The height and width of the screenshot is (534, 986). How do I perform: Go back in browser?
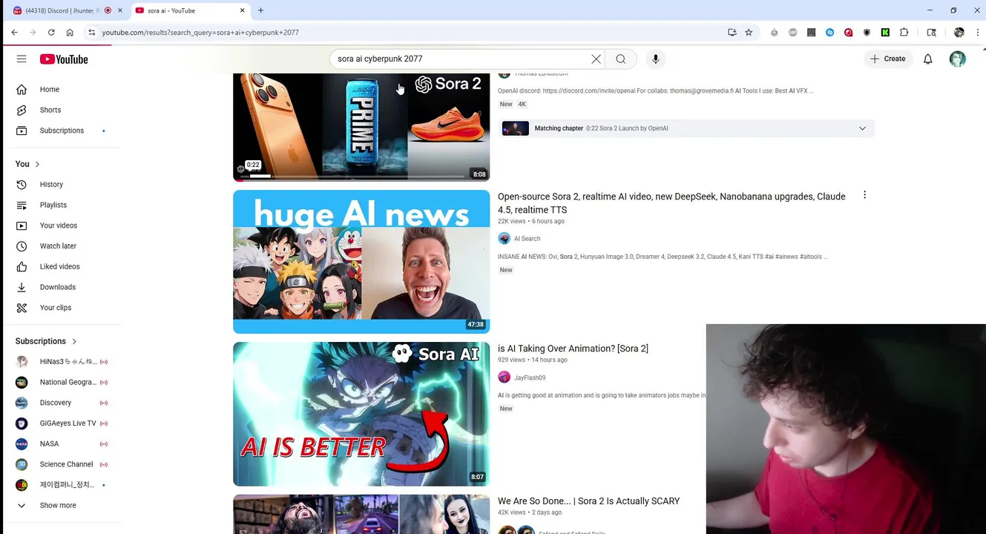click(x=14, y=33)
